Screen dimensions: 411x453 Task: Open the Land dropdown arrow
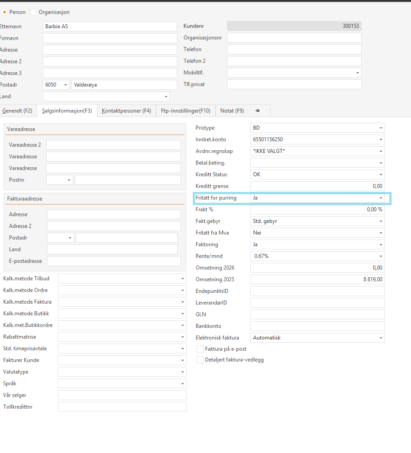(166, 96)
